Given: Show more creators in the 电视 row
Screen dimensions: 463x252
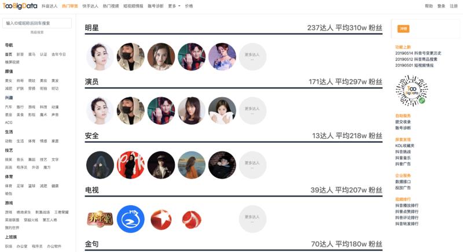Looking at the screenshot, I should point(252,219).
